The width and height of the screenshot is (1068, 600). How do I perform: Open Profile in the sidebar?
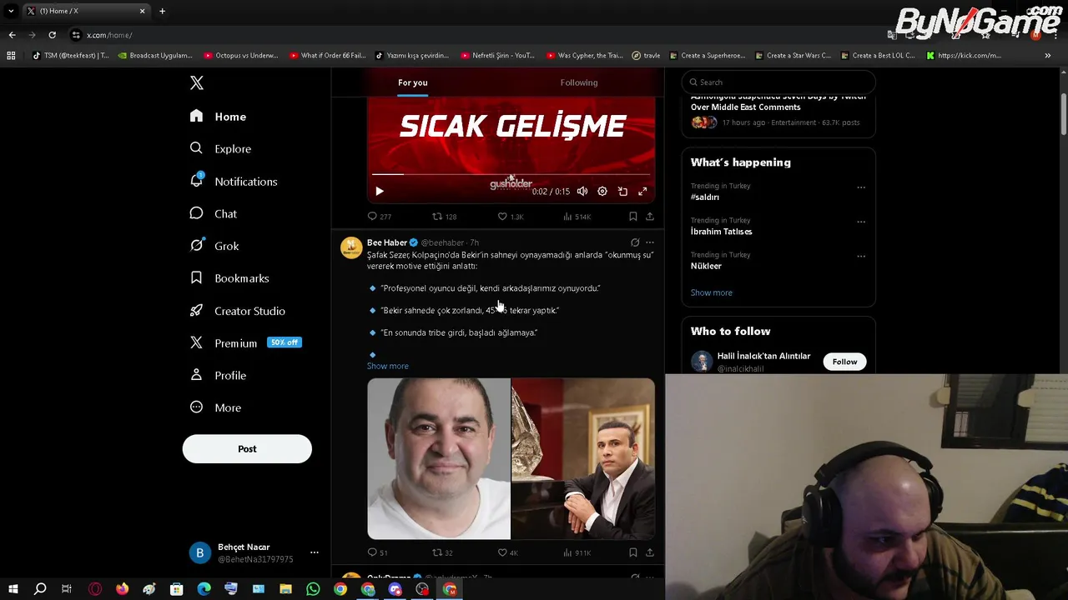point(218,375)
